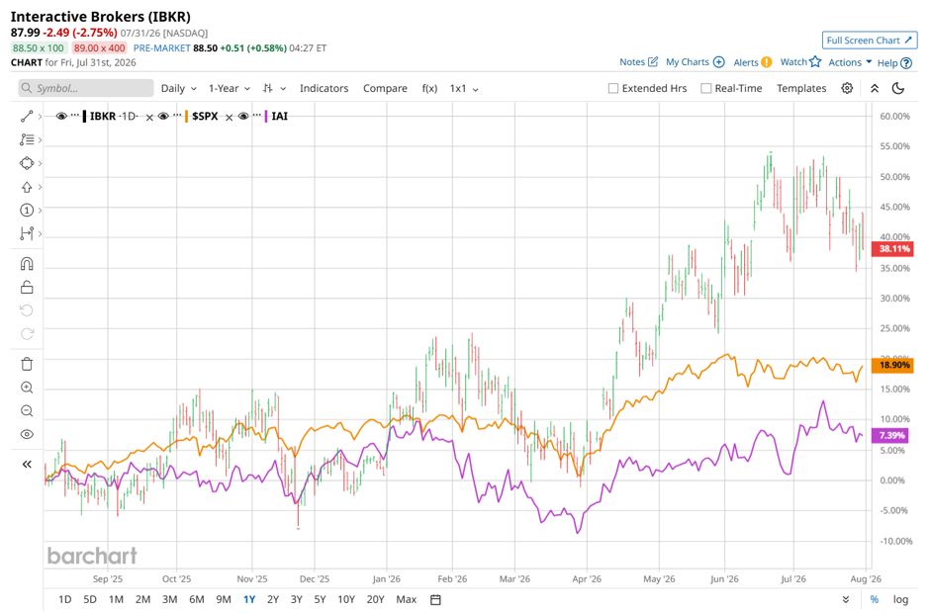The height and width of the screenshot is (614, 930).
Task: Add to My Charts
Action: (696, 61)
